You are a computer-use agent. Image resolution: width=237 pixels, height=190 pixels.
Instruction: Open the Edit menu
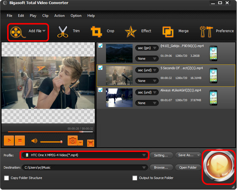(x=21, y=15)
